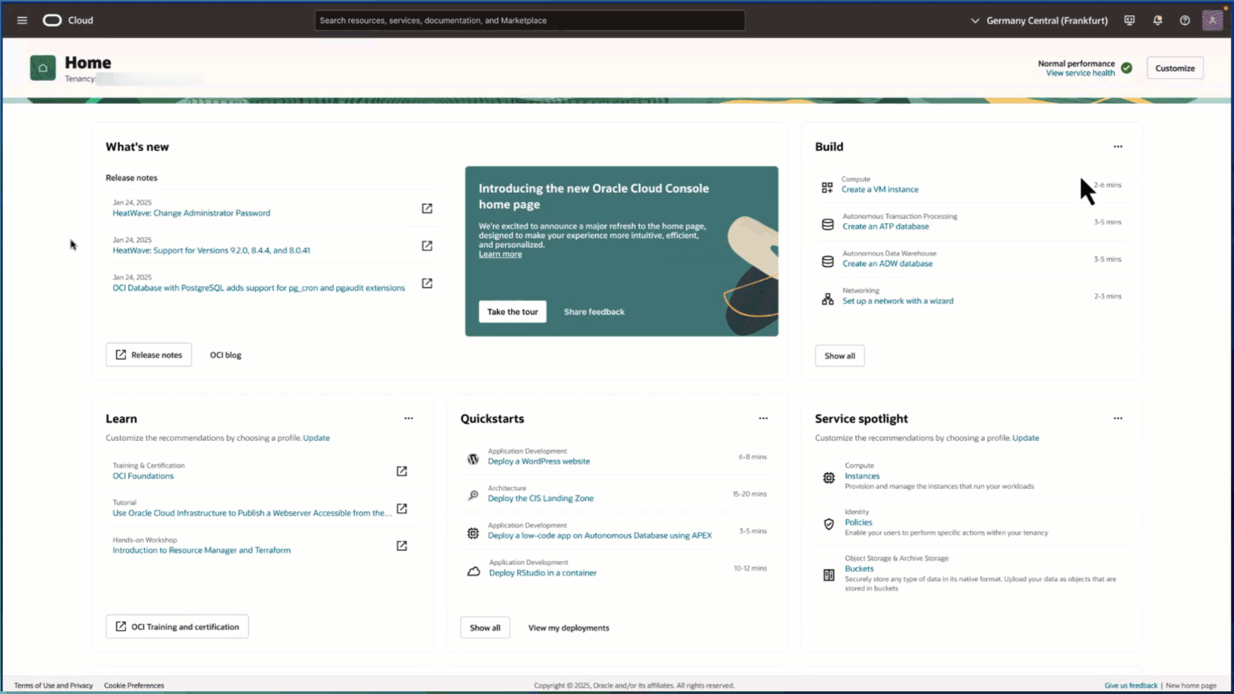Open the Learn panel ellipsis menu
Image resolution: width=1234 pixels, height=694 pixels.
408,418
